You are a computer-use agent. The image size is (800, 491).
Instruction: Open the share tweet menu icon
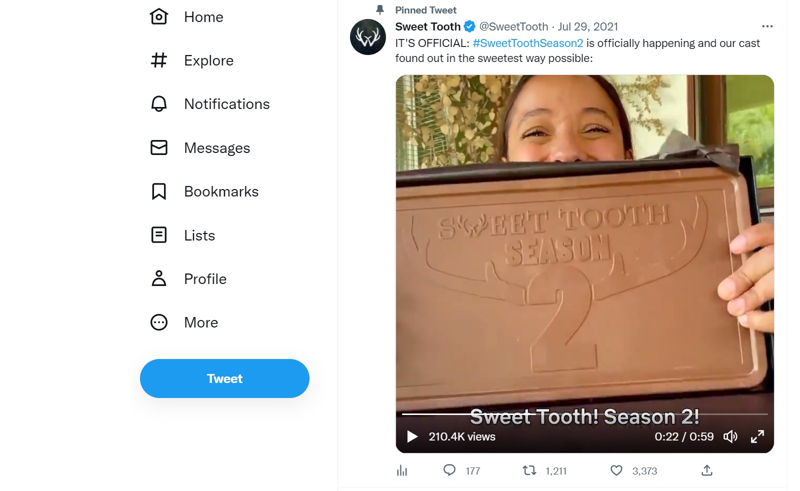point(706,470)
